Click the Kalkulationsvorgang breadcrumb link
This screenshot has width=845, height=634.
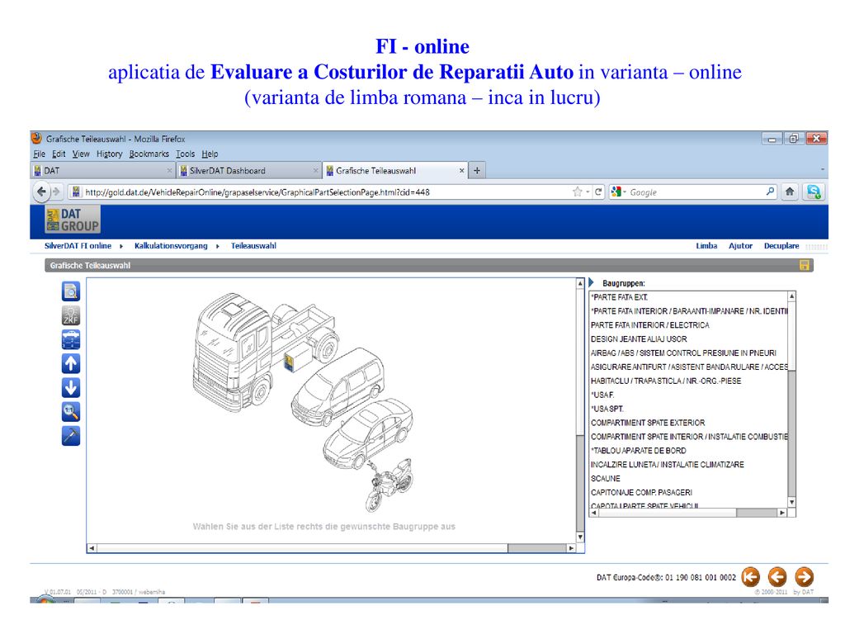(x=171, y=246)
